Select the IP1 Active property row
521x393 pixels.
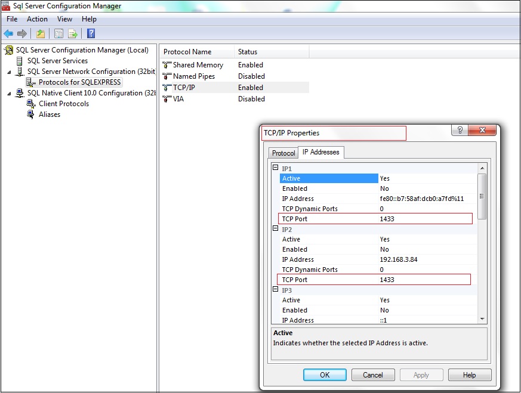[378, 178]
